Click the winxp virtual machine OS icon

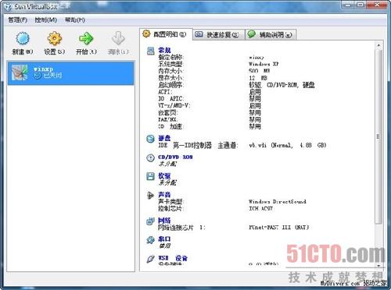point(20,72)
